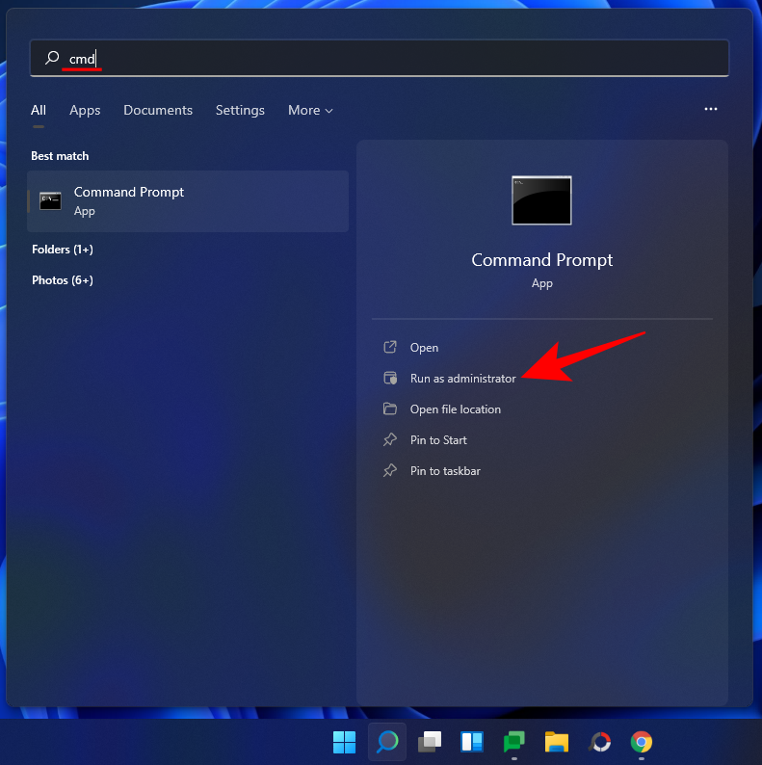Click the search box containing cmd
Image resolution: width=762 pixels, height=765 pixels.
pos(385,59)
